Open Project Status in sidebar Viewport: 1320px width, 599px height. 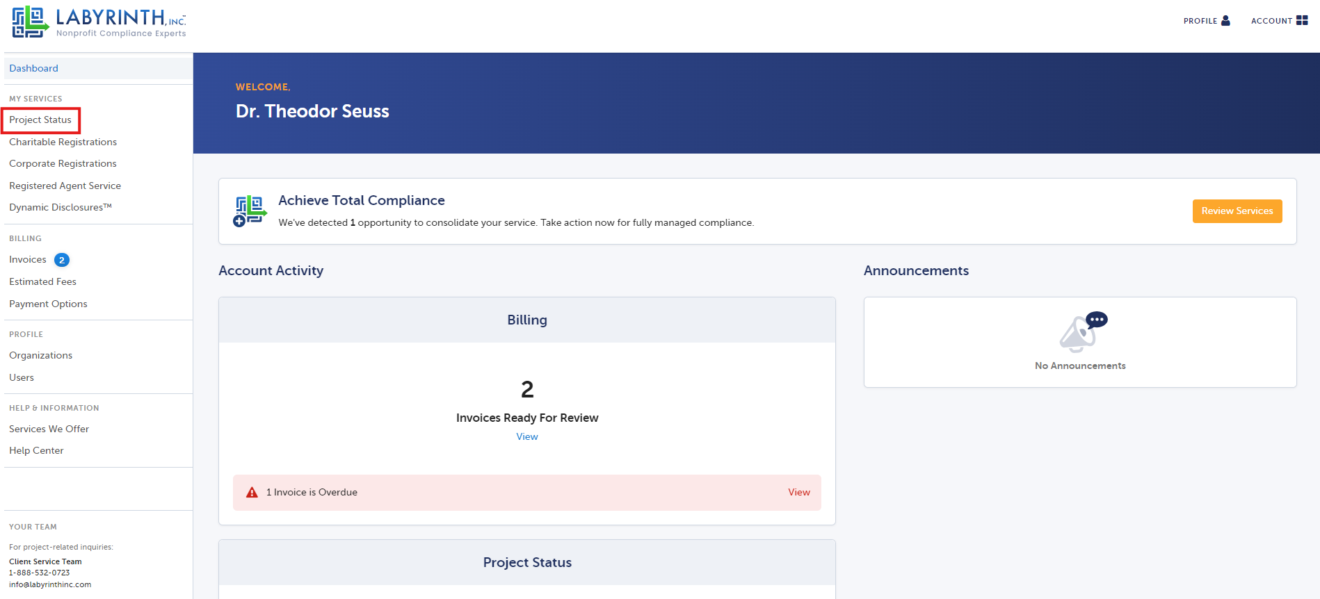(x=40, y=120)
